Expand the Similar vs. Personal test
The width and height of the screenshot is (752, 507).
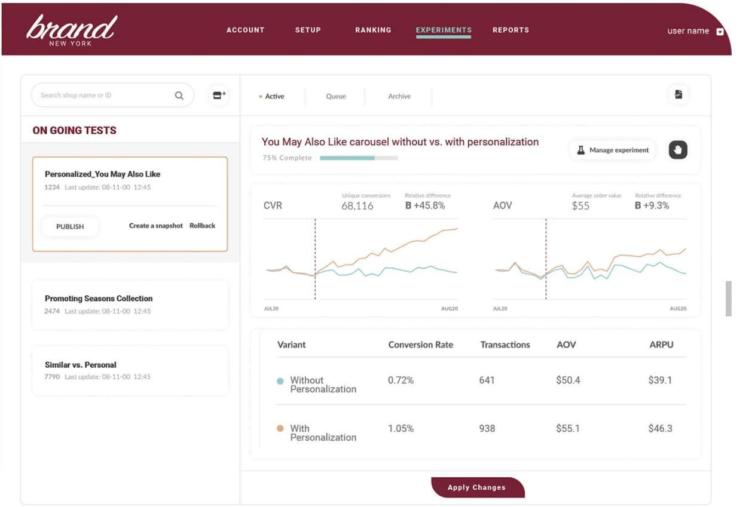[x=130, y=370]
